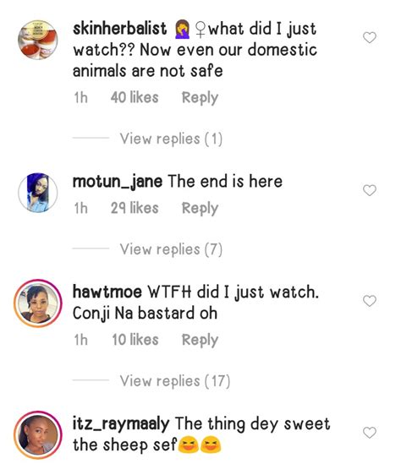Screen dimensions: 401x464
Task: View itz_raymaaly's story from avatar
Action: [37, 435]
